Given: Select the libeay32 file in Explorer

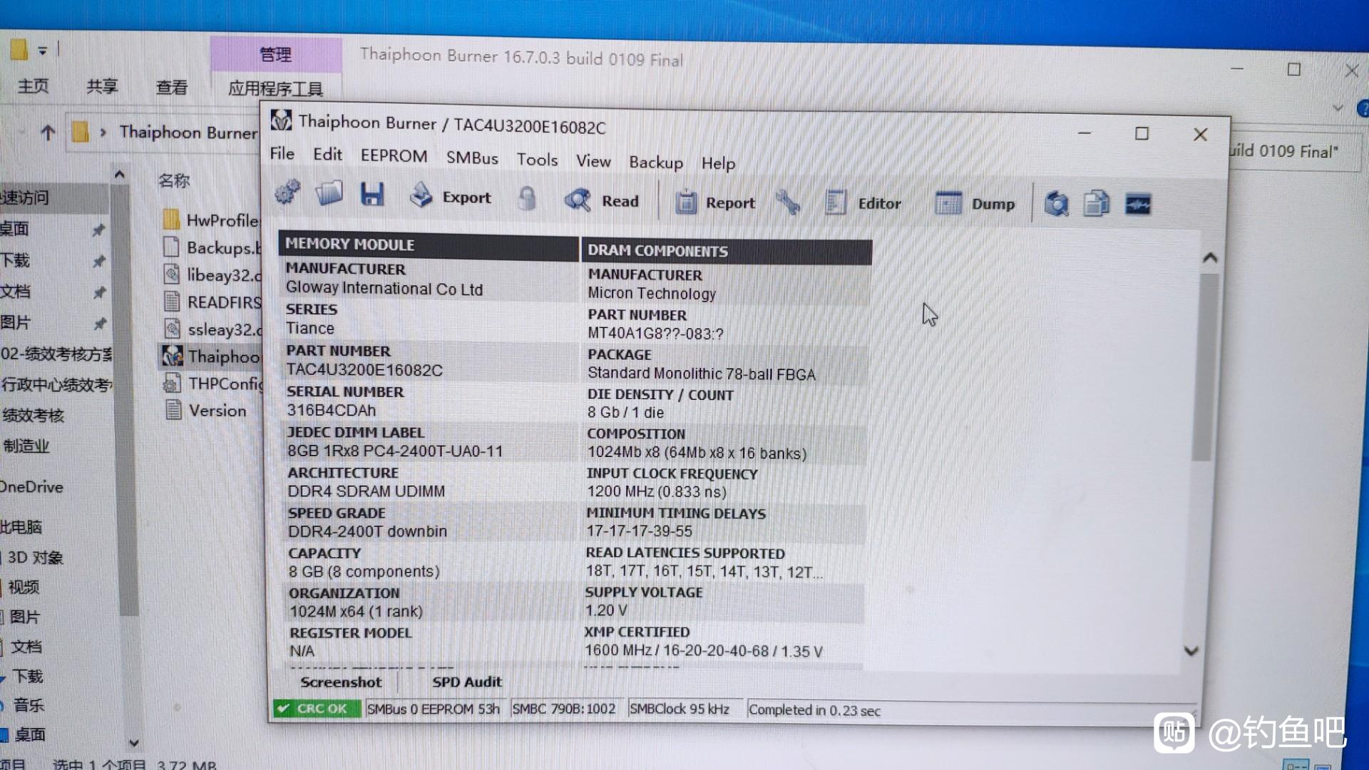Looking at the screenshot, I should [212, 274].
